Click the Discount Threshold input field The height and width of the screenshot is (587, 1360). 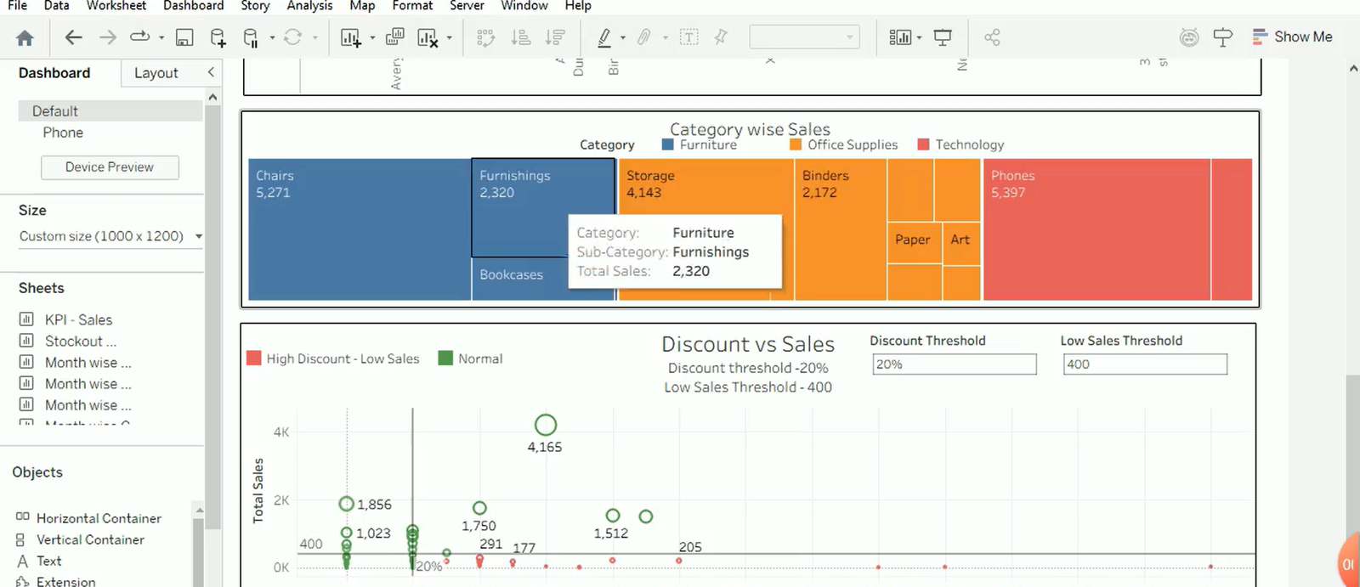click(x=954, y=364)
